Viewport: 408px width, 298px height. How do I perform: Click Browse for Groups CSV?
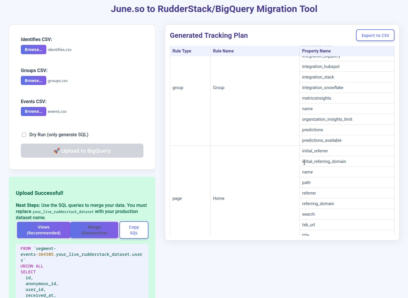33,81
